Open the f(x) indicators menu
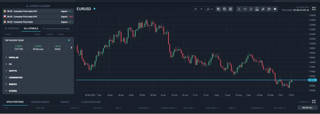Viewport: 320px width, 114px height. click(269, 9)
